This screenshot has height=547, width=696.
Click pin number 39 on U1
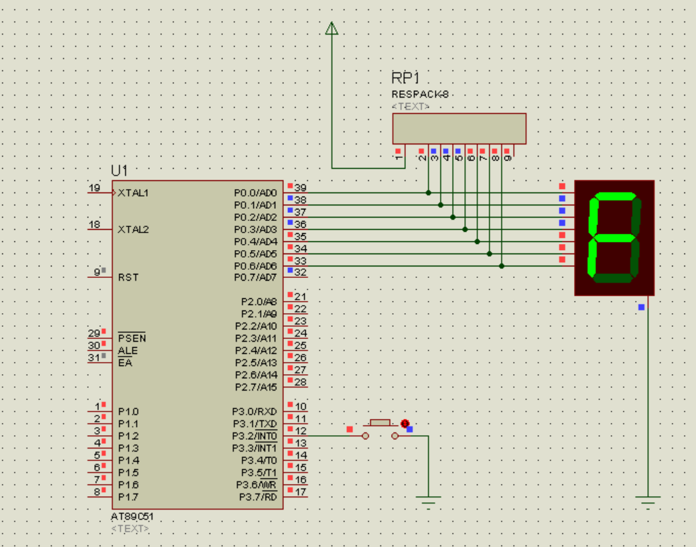pyautogui.click(x=300, y=188)
